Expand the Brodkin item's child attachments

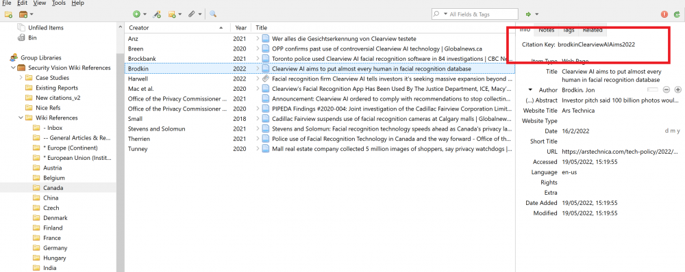(x=258, y=69)
